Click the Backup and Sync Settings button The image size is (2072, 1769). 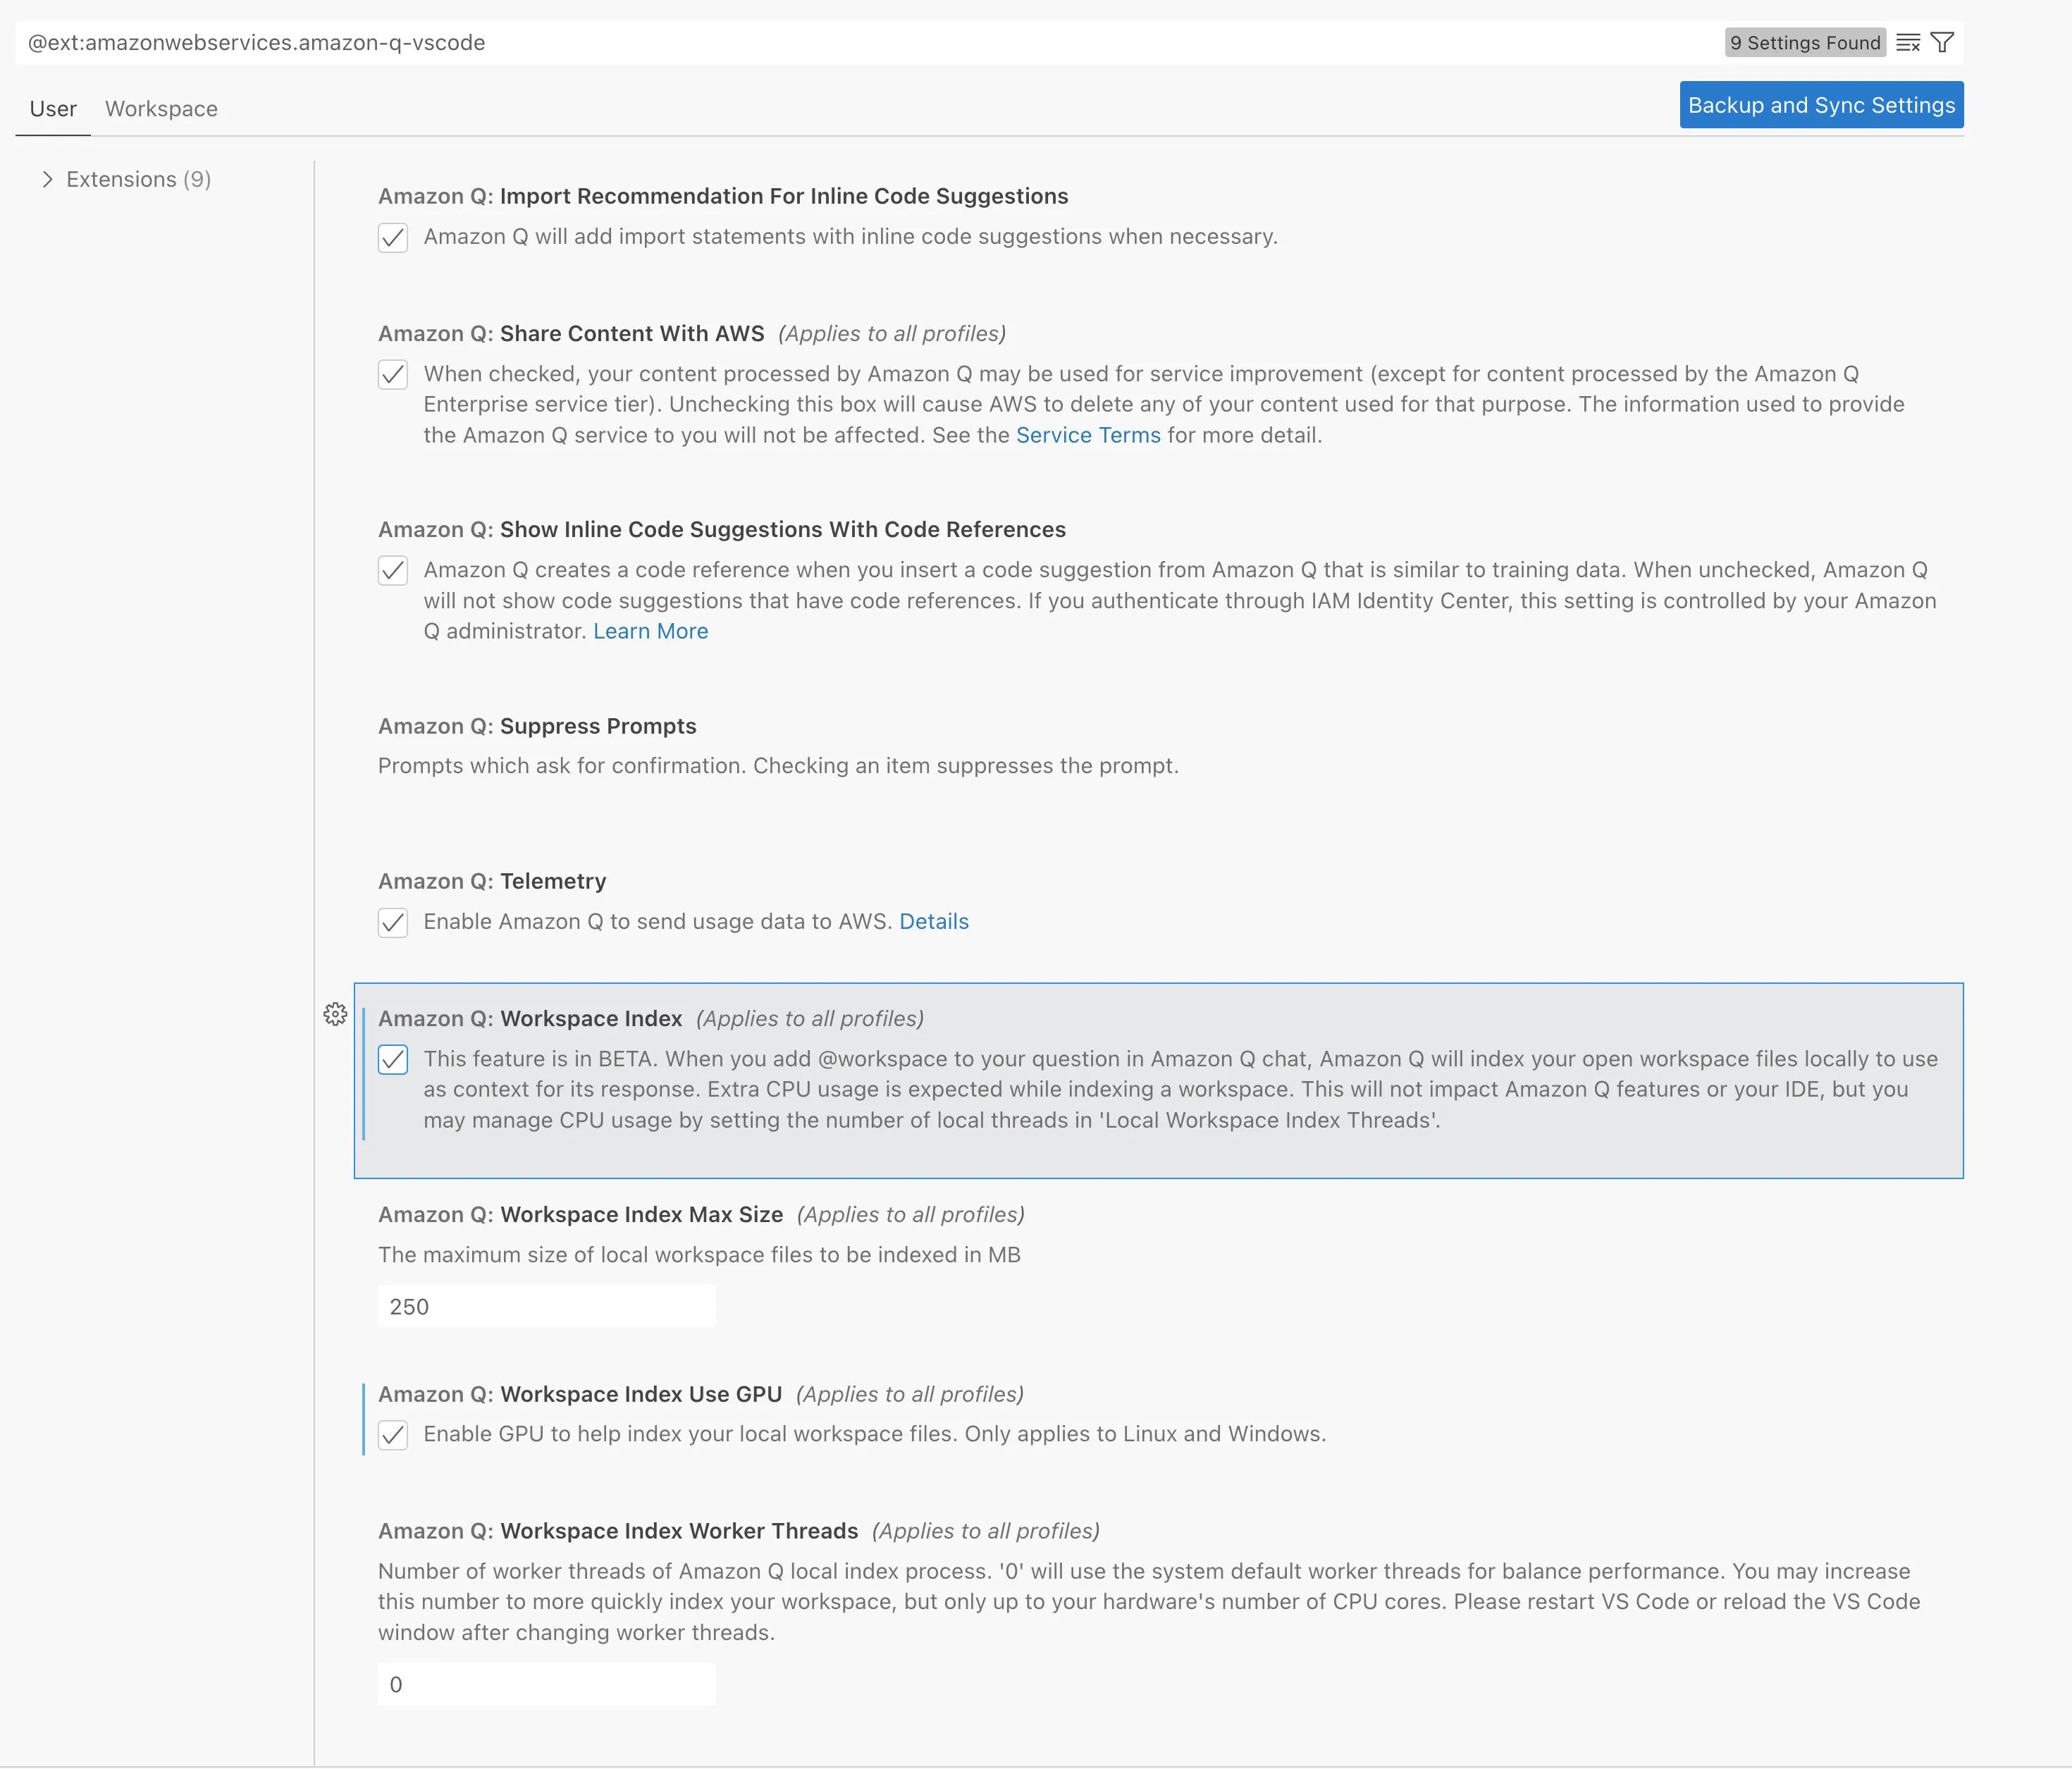tap(1821, 104)
